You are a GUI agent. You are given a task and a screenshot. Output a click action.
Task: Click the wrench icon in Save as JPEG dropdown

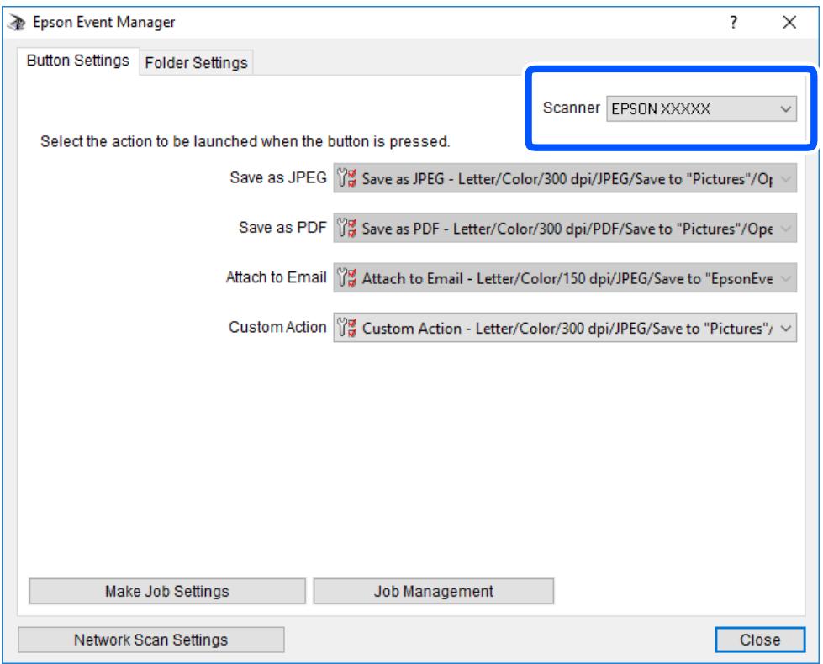point(346,178)
